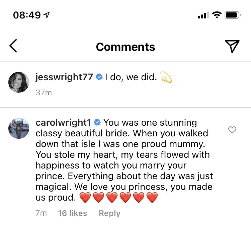Open the share paper-plane icon
Viewport: 251px width, 231px height.
click(x=232, y=46)
